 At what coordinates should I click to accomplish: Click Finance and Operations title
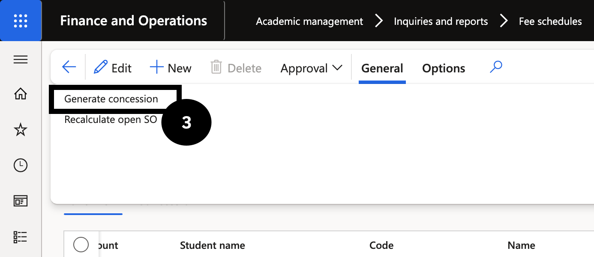tap(134, 21)
